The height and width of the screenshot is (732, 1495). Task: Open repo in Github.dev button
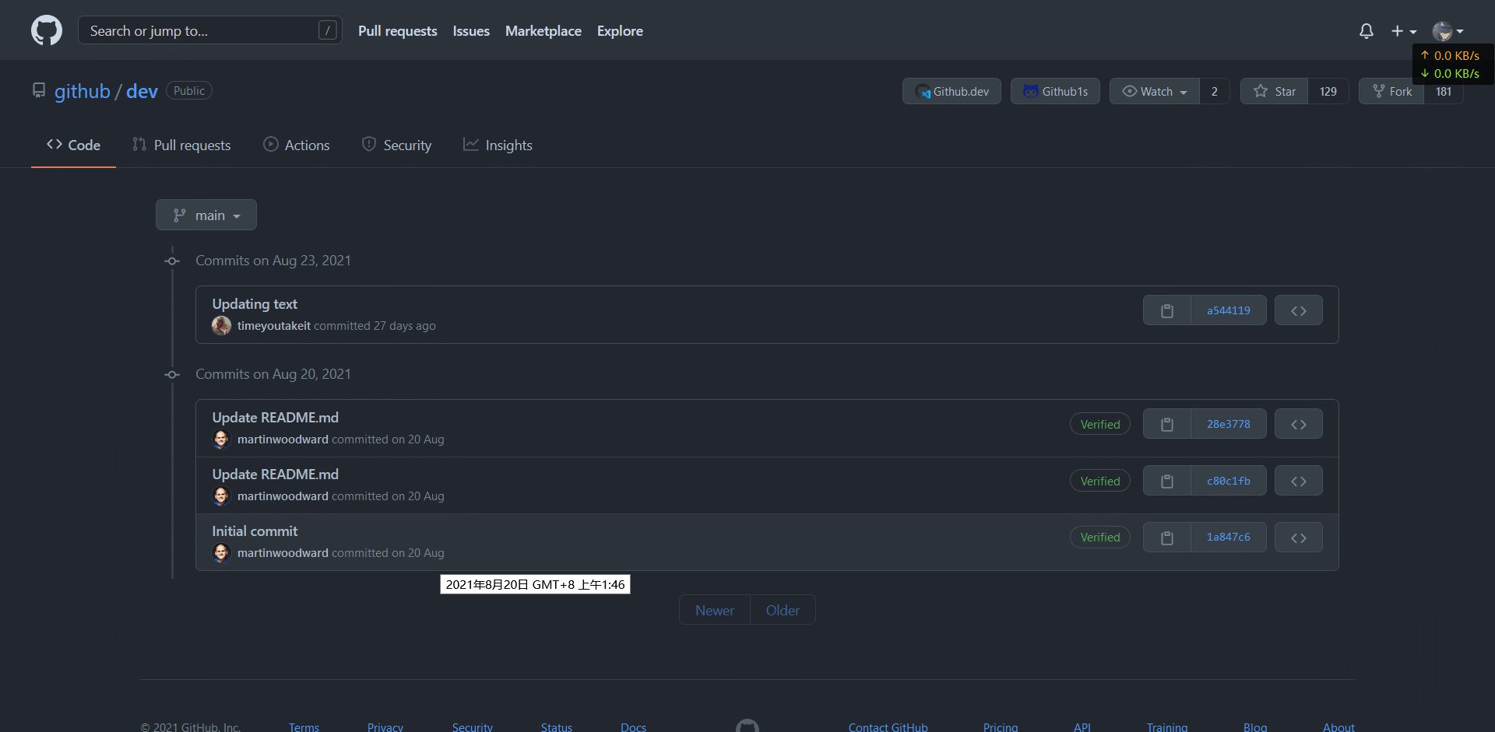tap(952, 91)
